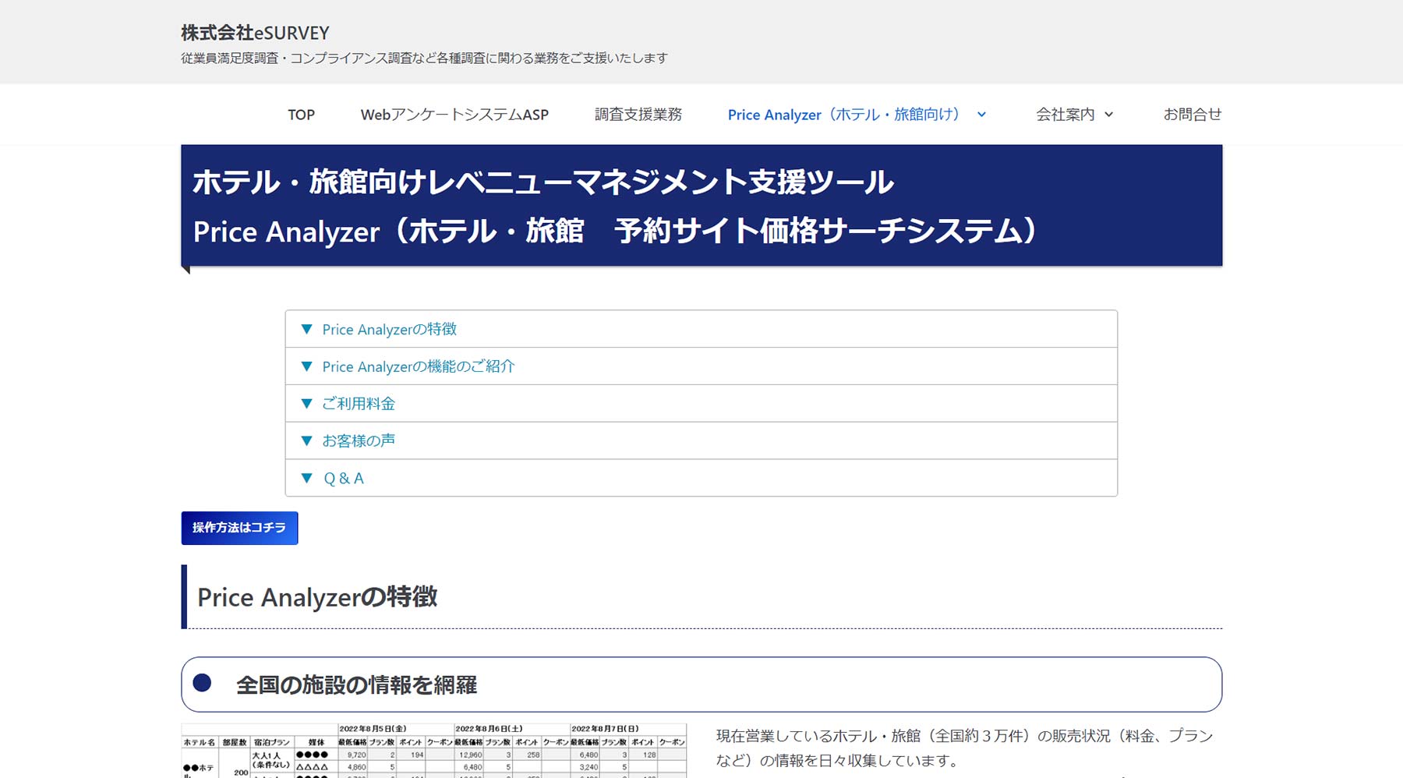Open お問合せ menu item
Image resolution: width=1403 pixels, height=778 pixels.
(x=1192, y=115)
